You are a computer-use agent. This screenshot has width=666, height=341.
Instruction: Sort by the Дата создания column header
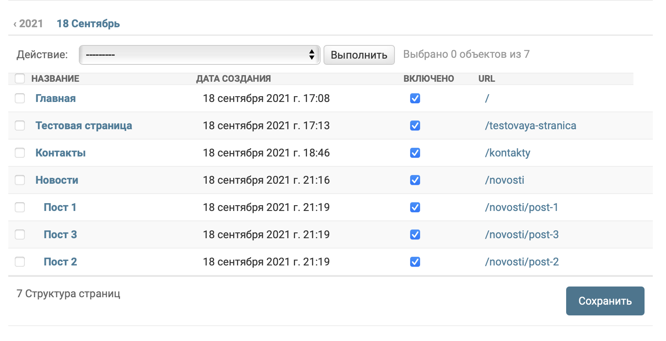234,78
